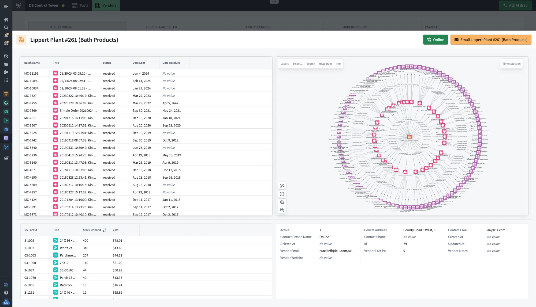Click Batch Name column header
The width and height of the screenshot is (536, 307).
(x=32, y=63)
